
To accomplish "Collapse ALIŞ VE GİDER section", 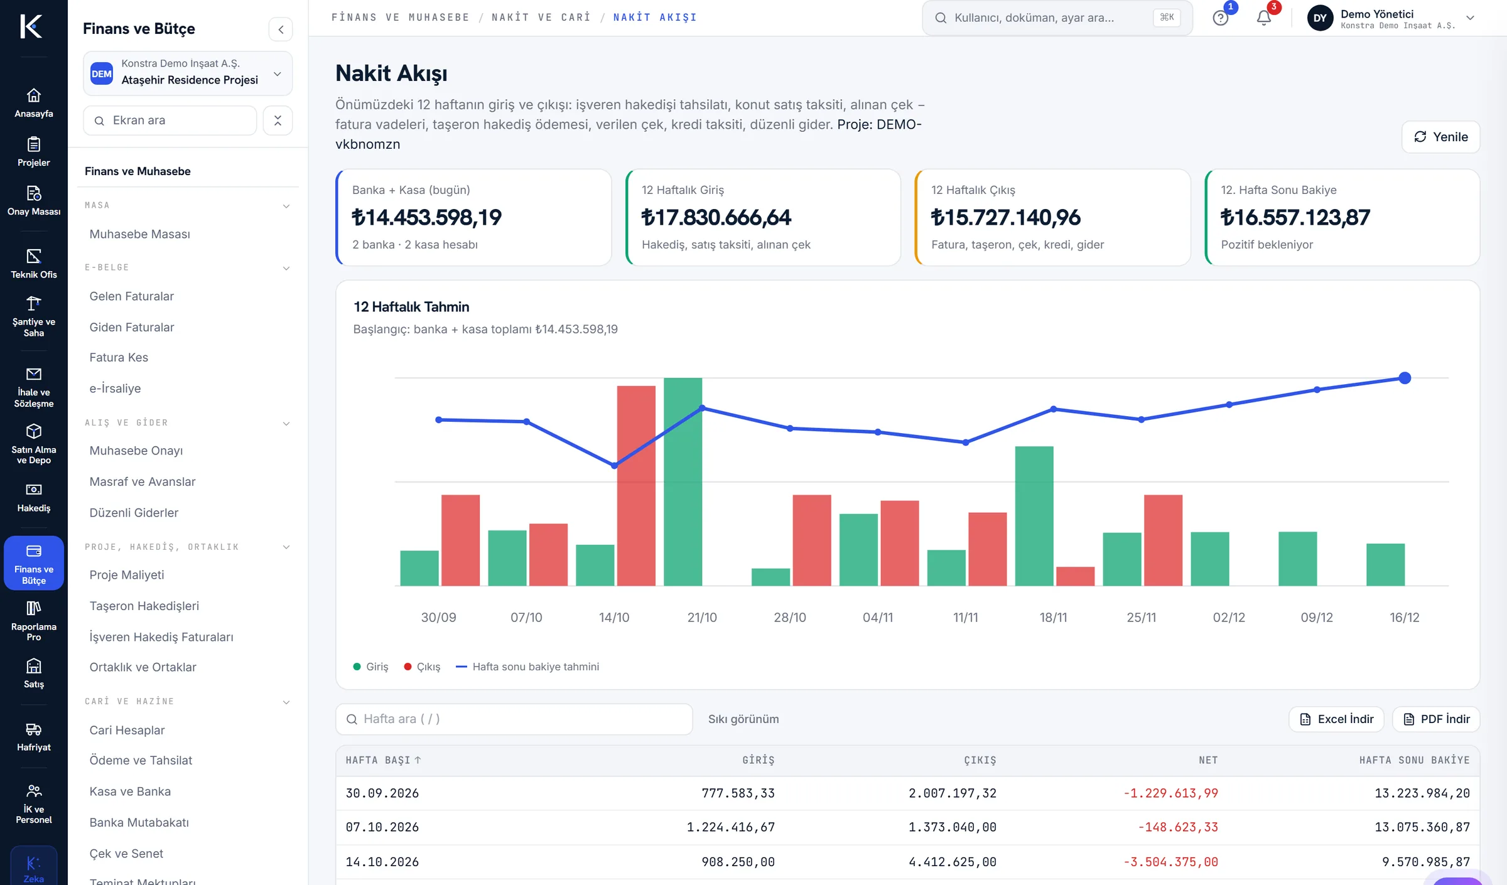I will (286, 423).
